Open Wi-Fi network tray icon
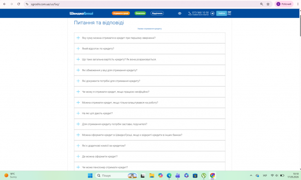This screenshot has width=301, height=180. click(x=272, y=175)
